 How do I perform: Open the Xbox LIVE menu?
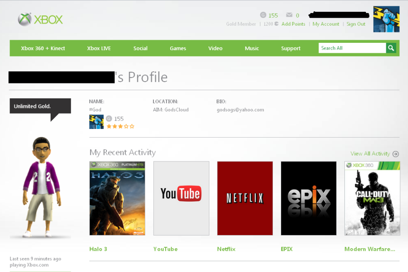[99, 48]
